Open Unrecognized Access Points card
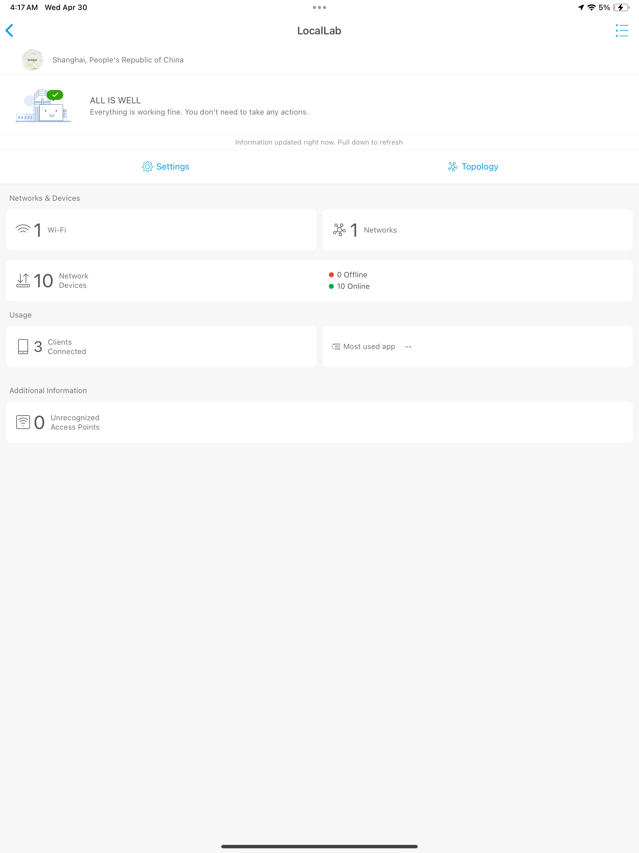This screenshot has height=853, width=639. (319, 422)
